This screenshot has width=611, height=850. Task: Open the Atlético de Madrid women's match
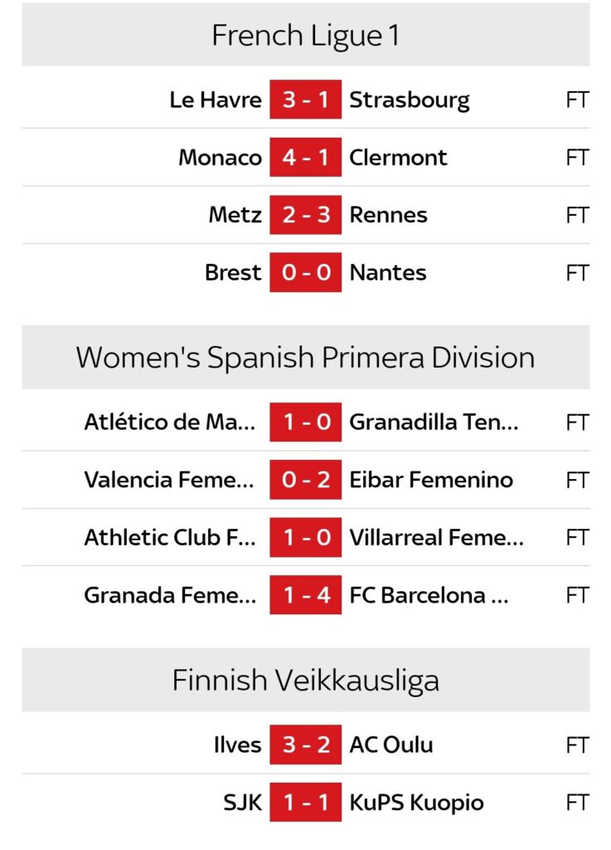(x=170, y=423)
